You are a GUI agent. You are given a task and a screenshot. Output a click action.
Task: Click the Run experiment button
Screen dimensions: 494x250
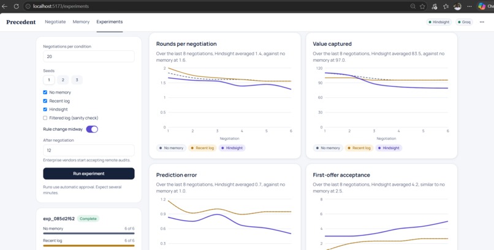pos(89,174)
